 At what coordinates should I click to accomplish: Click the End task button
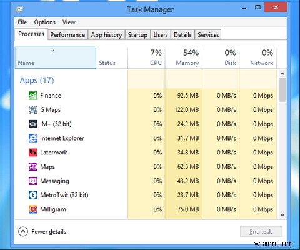[261, 232]
